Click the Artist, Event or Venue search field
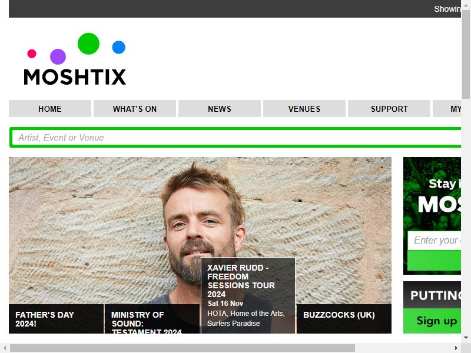This screenshot has width=471, height=353. [236, 138]
